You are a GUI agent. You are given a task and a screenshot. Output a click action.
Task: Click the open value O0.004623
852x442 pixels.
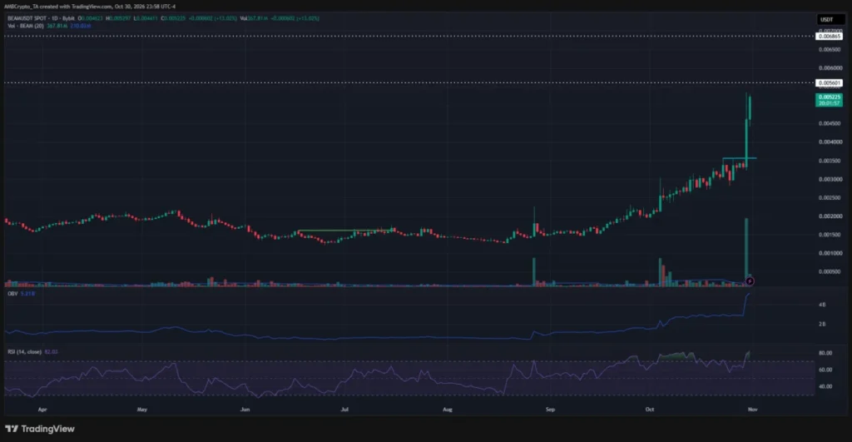(90, 18)
